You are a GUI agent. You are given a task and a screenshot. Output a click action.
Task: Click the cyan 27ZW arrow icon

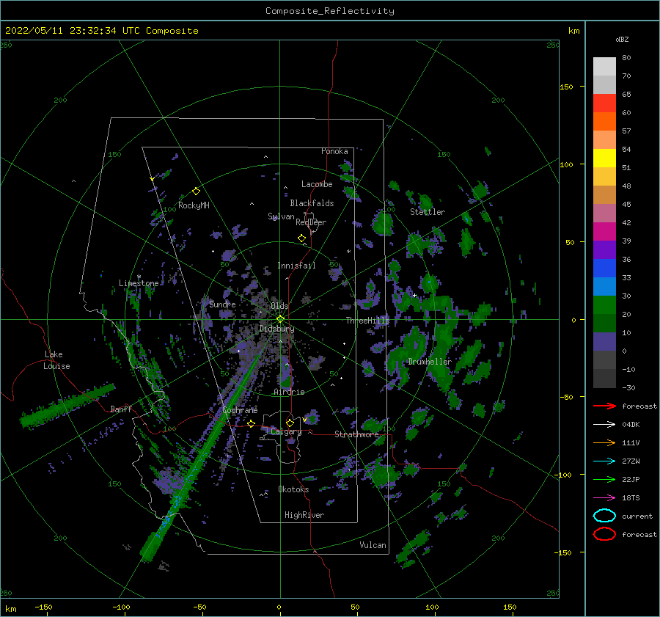604,461
